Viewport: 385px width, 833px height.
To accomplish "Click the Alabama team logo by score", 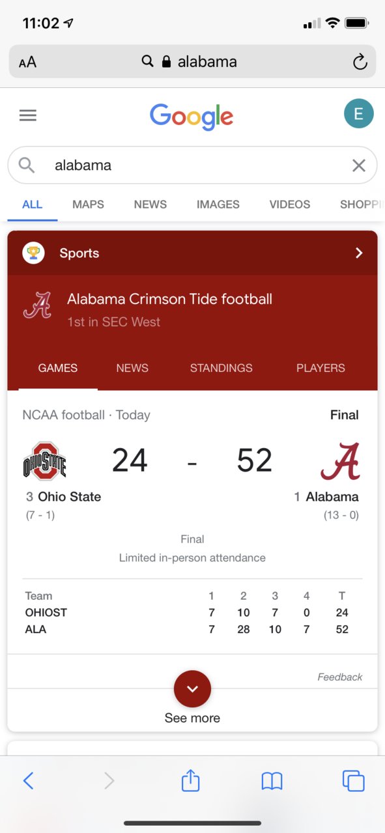I will tap(340, 461).
